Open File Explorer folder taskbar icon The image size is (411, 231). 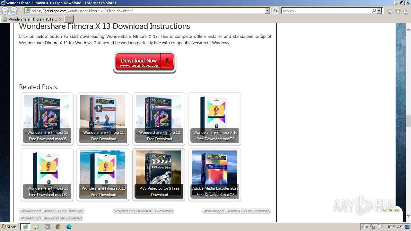[x=36, y=227]
